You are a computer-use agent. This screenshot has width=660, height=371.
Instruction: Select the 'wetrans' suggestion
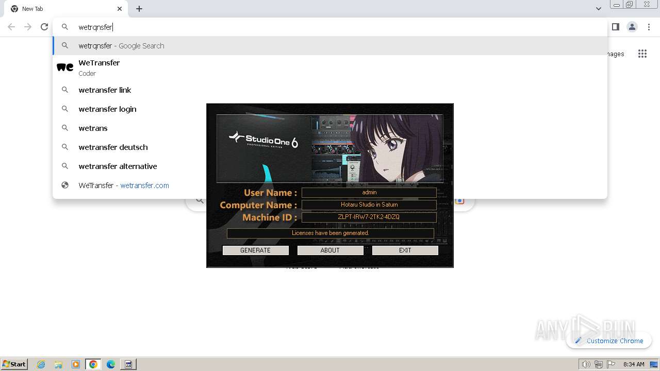pyautogui.click(x=330, y=128)
